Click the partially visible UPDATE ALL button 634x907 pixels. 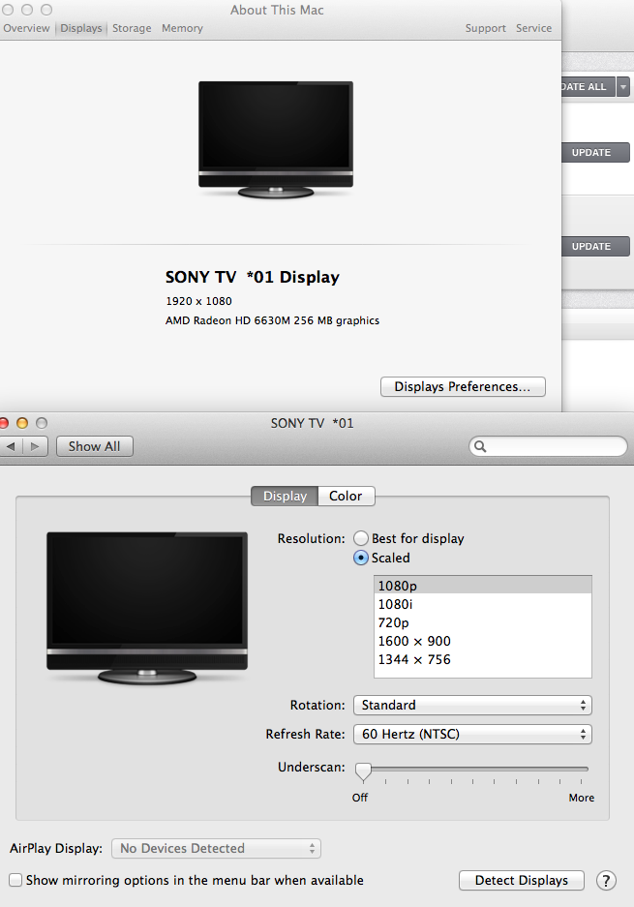[x=588, y=87]
